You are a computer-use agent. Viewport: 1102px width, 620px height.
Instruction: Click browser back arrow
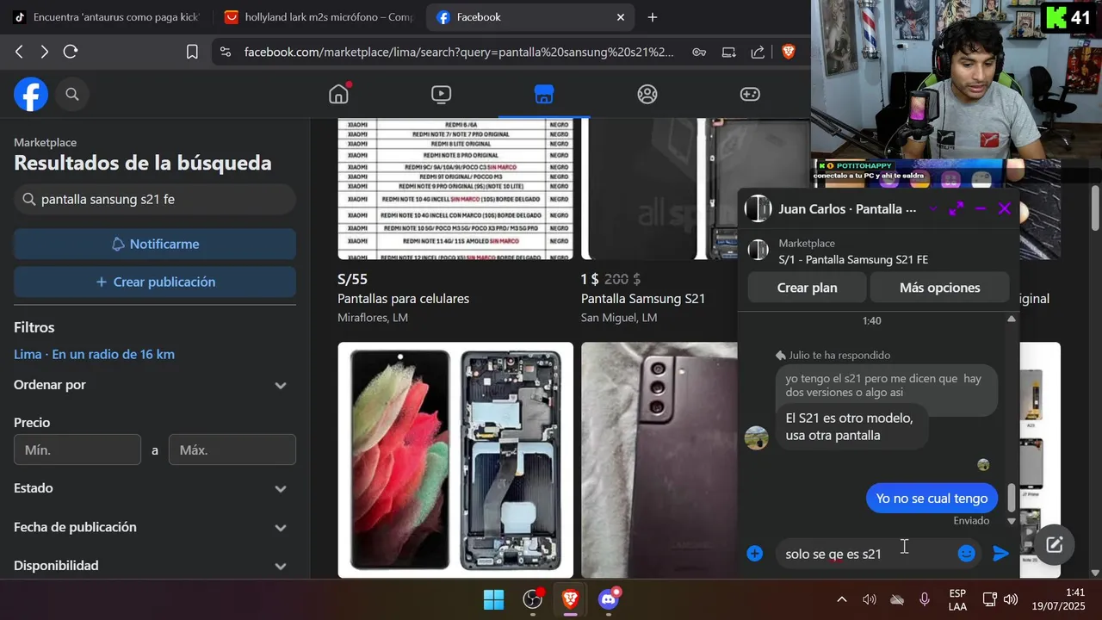[x=19, y=52]
